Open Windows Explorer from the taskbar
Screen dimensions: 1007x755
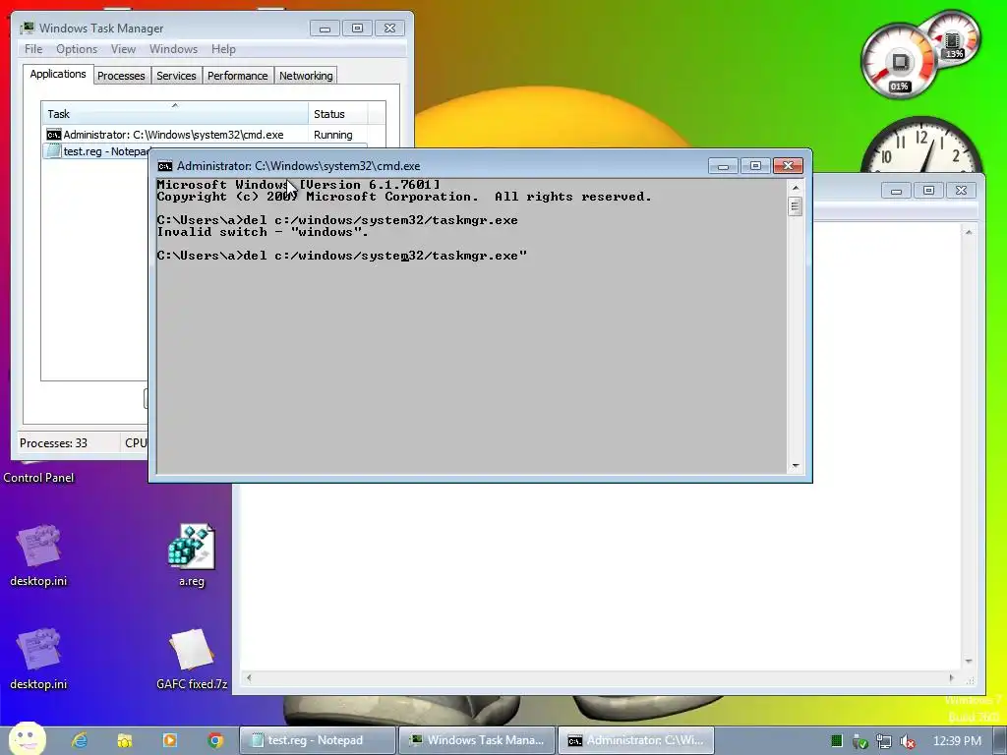click(x=125, y=740)
